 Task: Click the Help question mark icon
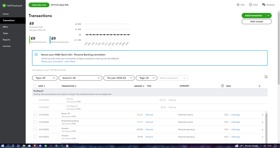click(251, 5)
